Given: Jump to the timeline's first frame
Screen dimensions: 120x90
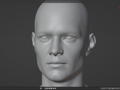Looking at the screenshot, I should point(45,88).
